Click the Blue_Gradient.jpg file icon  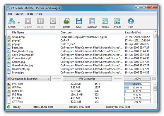point(9,51)
